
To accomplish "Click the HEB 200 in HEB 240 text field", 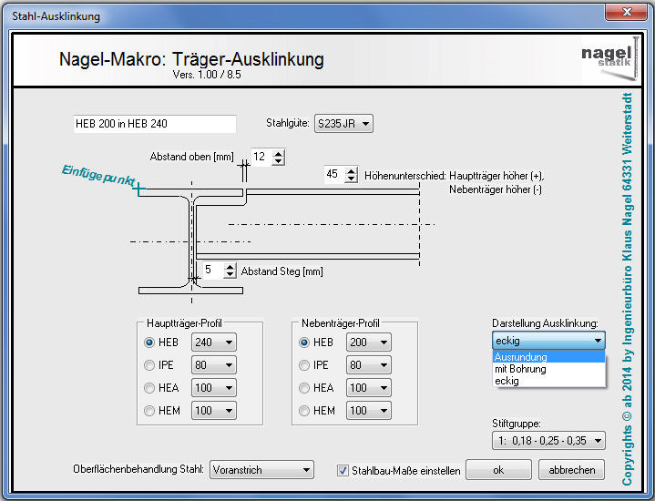I will click(x=154, y=124).
